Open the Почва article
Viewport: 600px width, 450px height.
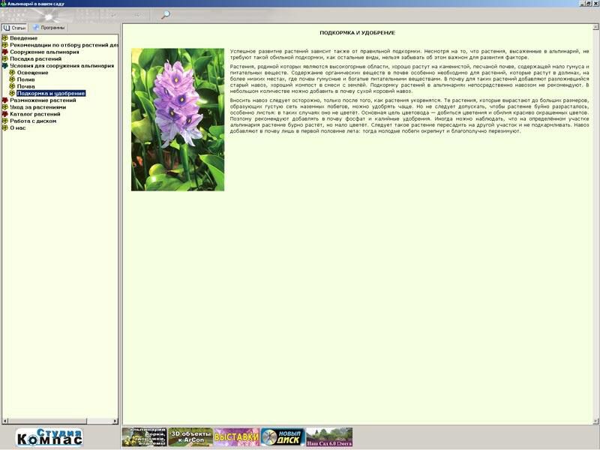pyautogui.click(x=25, y=86)
